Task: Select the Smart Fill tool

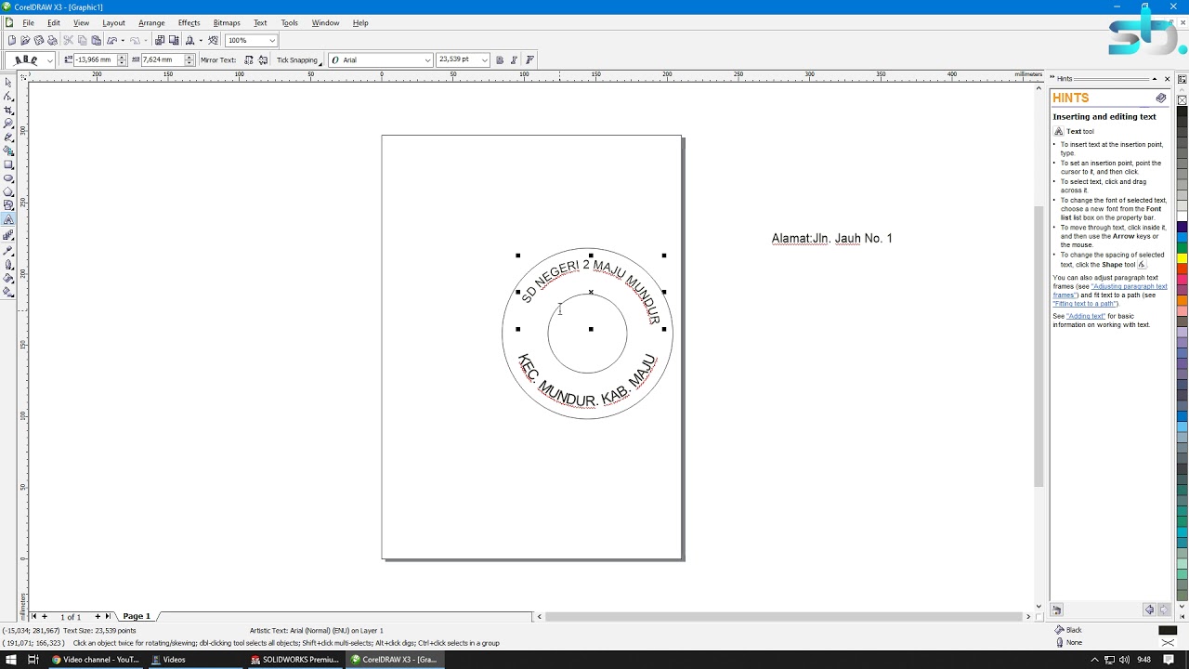Action: tap(8, 151)
